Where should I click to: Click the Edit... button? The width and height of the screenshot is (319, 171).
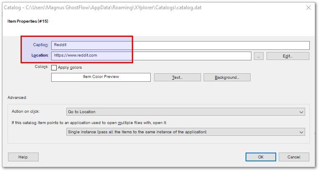click(x=288, y=56)
